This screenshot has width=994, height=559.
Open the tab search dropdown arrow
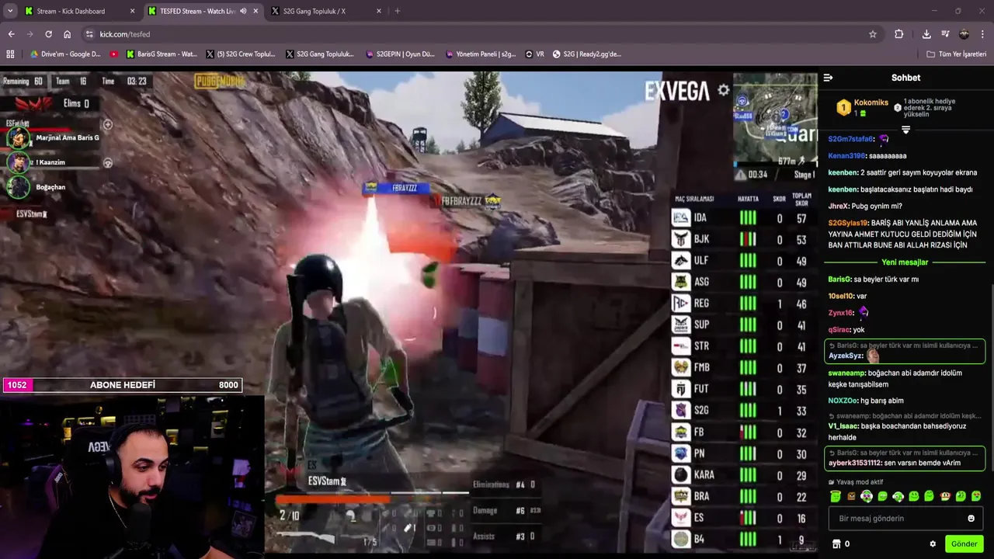click(10, 11)
